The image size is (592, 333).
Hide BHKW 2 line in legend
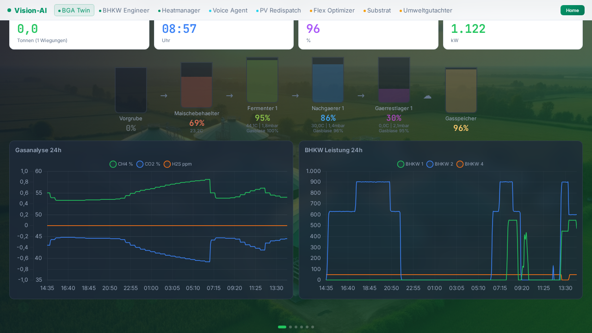tap(440, 164)
